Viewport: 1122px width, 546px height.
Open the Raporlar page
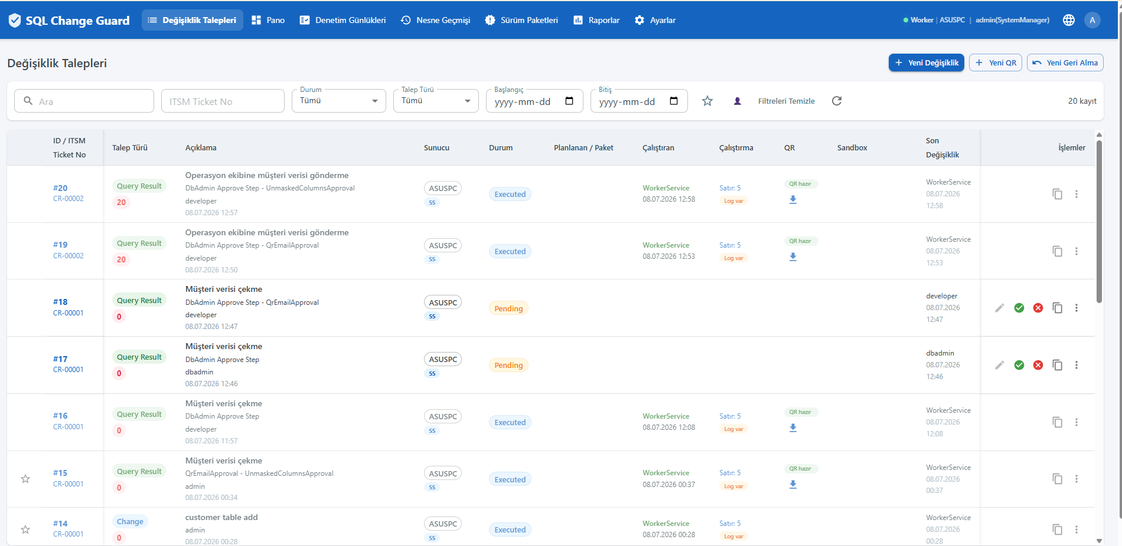coord(596,20)
